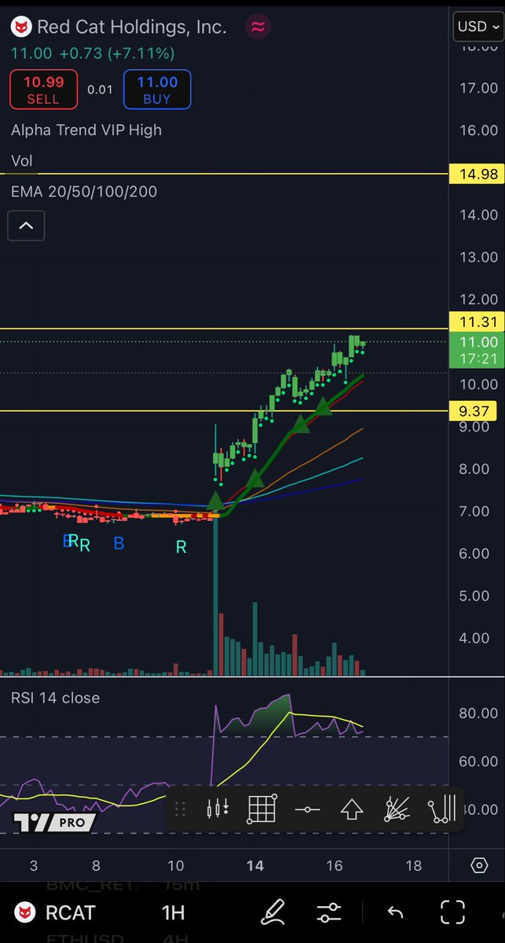Select the grid position tool icon
Image resolution: width=505 pixels, height=943 pixels.
pyautogui.click(x=262, y=809)
